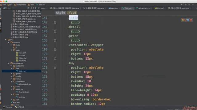Switch to data.json editor tab
197x110 pixels.
click(x=113, y=8)
